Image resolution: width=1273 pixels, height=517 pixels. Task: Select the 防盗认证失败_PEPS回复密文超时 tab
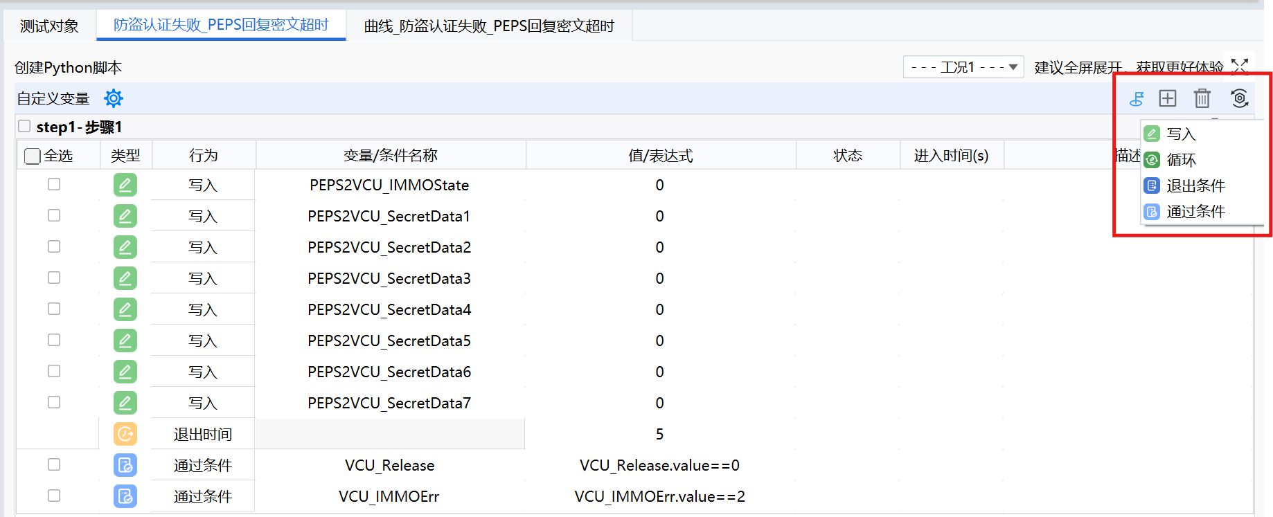pyautogui.click(x=221, y=26)
